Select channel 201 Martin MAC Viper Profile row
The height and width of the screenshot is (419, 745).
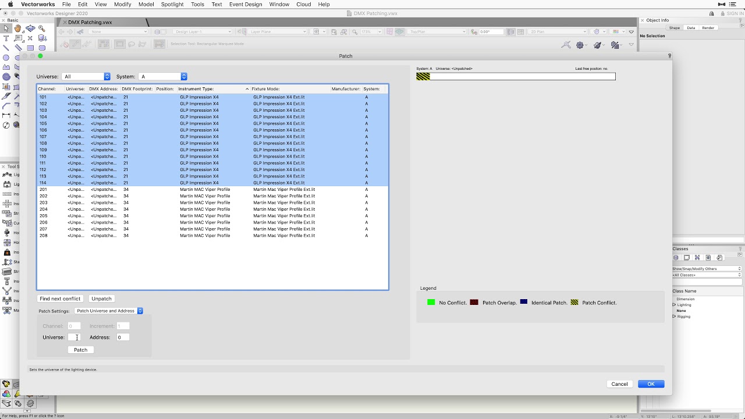coord(212,189)
